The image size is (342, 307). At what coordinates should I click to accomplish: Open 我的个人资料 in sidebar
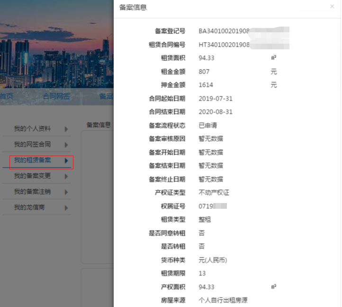point(32,129)
